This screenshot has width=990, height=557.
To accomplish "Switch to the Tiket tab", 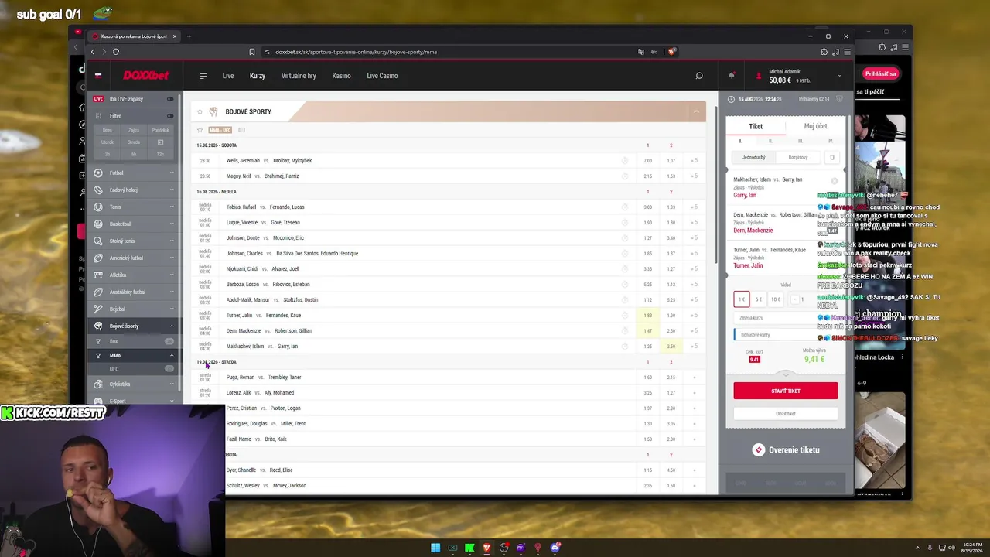I will tap(756, 126).
